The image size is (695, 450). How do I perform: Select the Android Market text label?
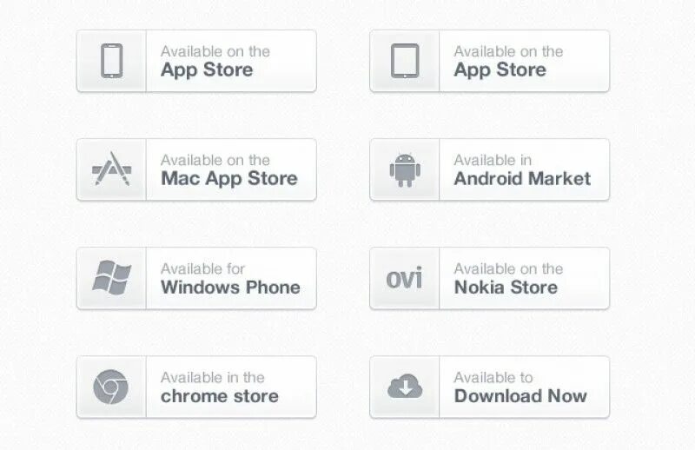click(522, 179)
